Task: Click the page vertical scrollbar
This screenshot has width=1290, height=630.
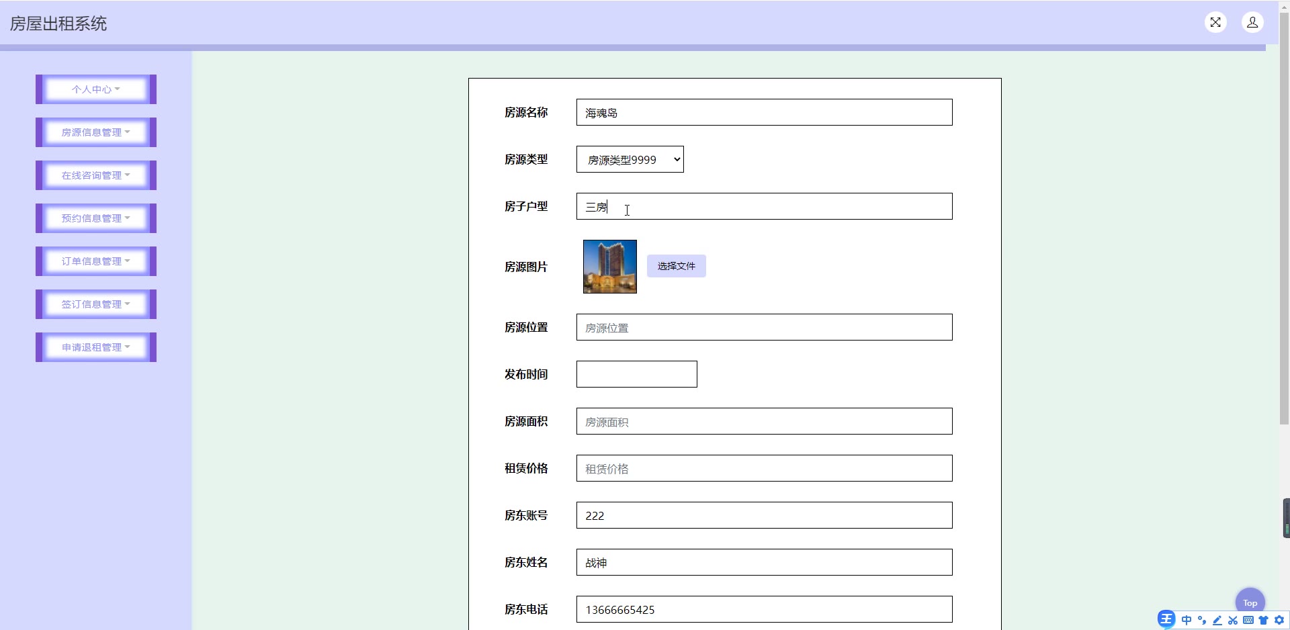Action: tap(1284, 218)
